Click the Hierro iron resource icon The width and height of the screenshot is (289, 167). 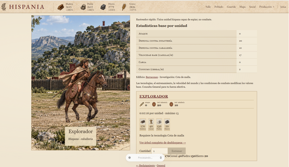[x=103, y=7]
